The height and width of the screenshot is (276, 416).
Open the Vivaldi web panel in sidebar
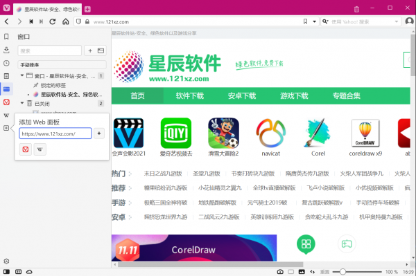6,102
